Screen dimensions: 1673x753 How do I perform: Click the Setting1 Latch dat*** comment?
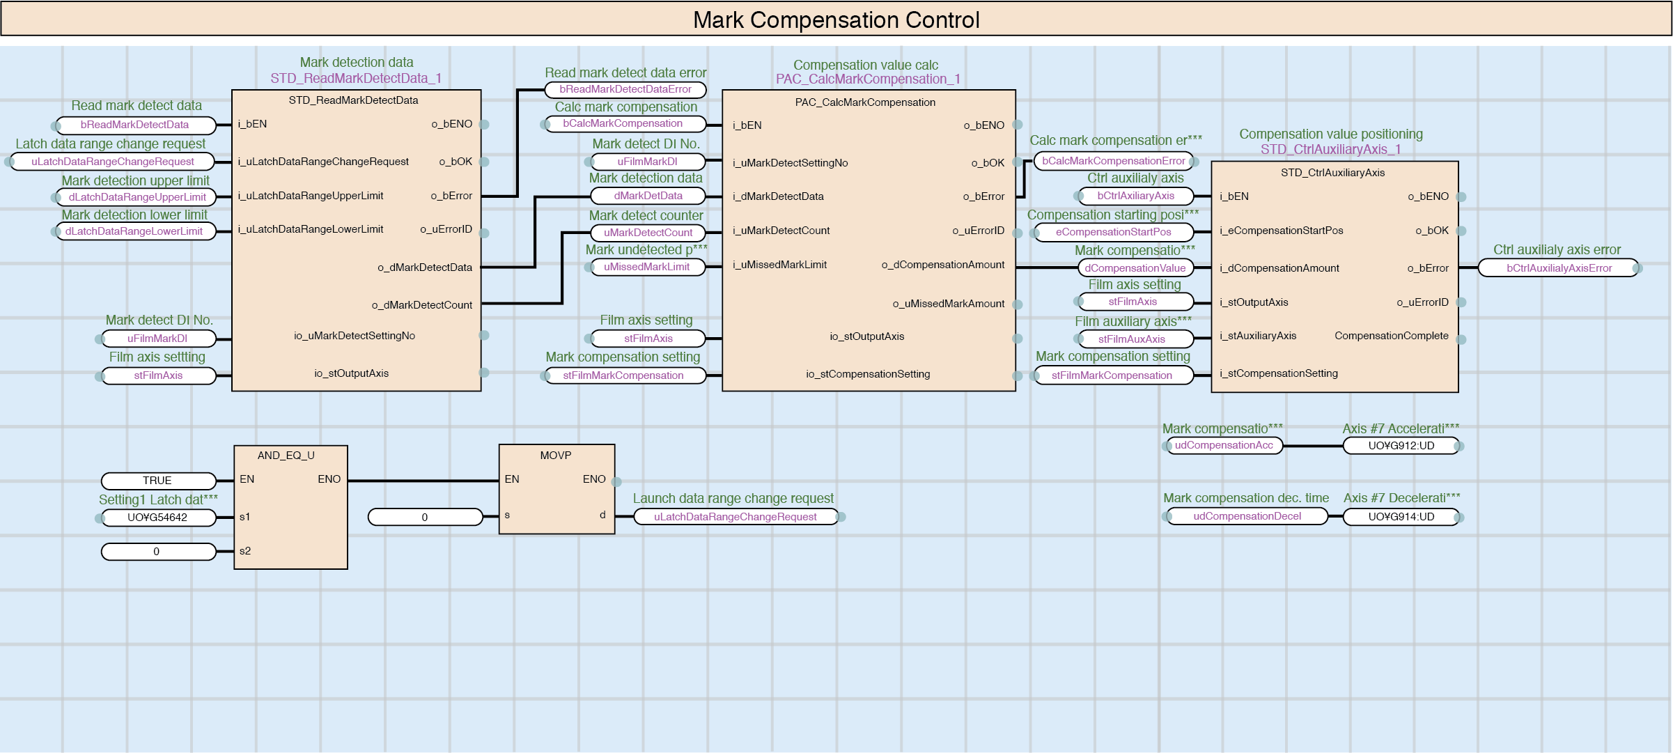click(158, 499)
